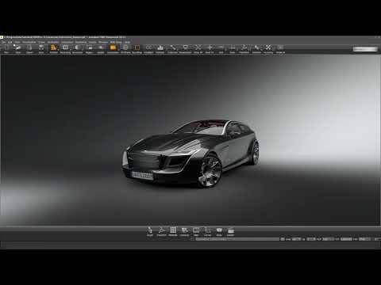
Task: Open Render settings in bottom quick access bar
Action: 230,231
